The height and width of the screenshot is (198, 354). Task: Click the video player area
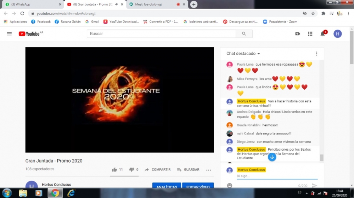119,100
